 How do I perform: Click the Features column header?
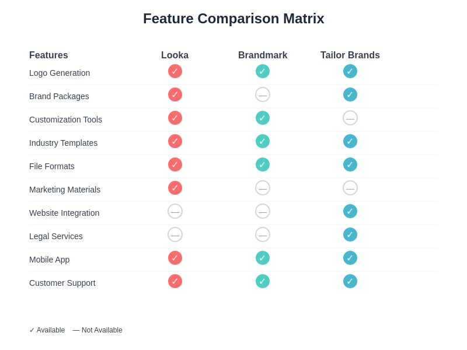pyautogui.click(x=48, y=55)
